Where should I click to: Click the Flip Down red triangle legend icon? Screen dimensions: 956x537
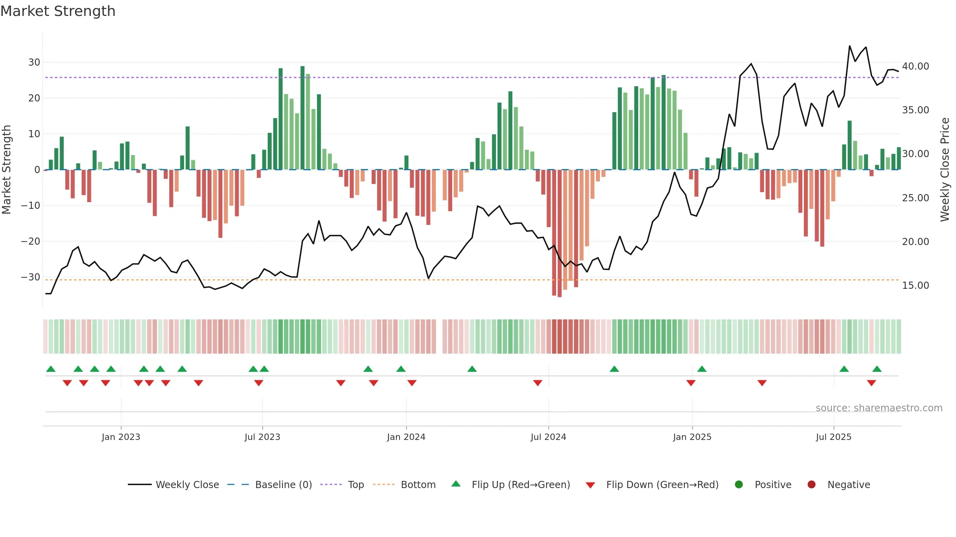tap(590, 485)
